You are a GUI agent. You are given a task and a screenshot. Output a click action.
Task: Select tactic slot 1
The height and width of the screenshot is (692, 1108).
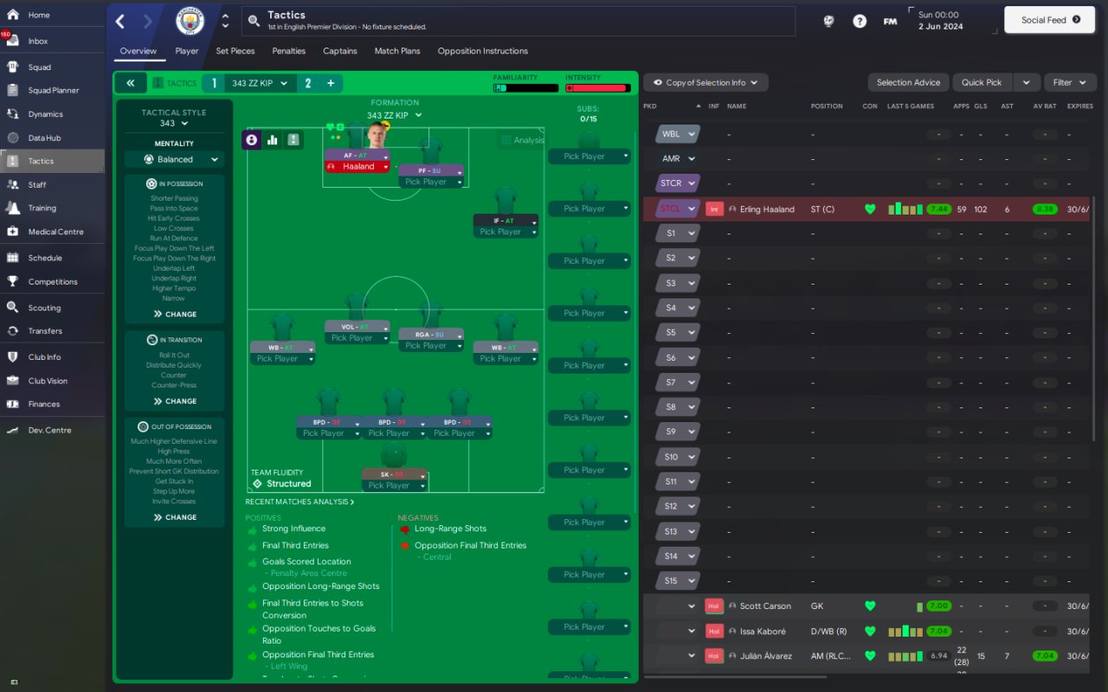pyautogui.click(x=214, y=83)
